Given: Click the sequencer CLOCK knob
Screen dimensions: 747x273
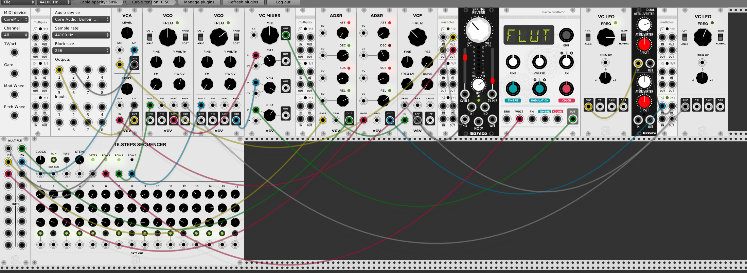Looking at the screenshot, I should click(x=40, y=160).
